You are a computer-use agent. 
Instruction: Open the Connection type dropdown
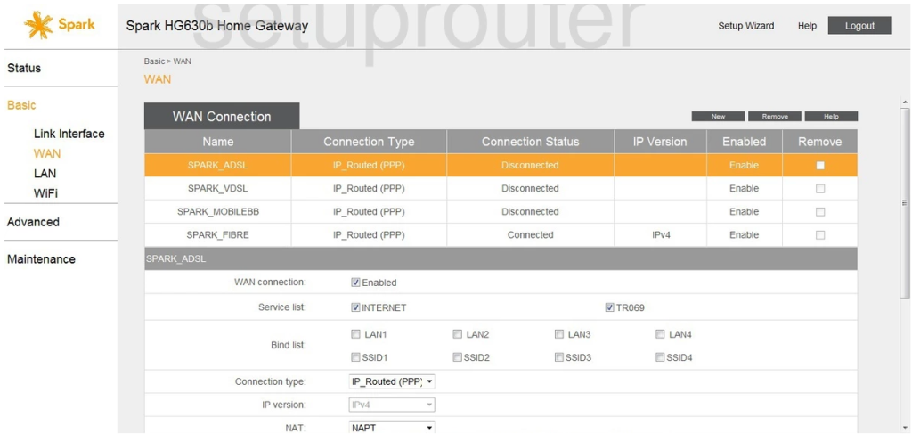(x=392, y=381)
